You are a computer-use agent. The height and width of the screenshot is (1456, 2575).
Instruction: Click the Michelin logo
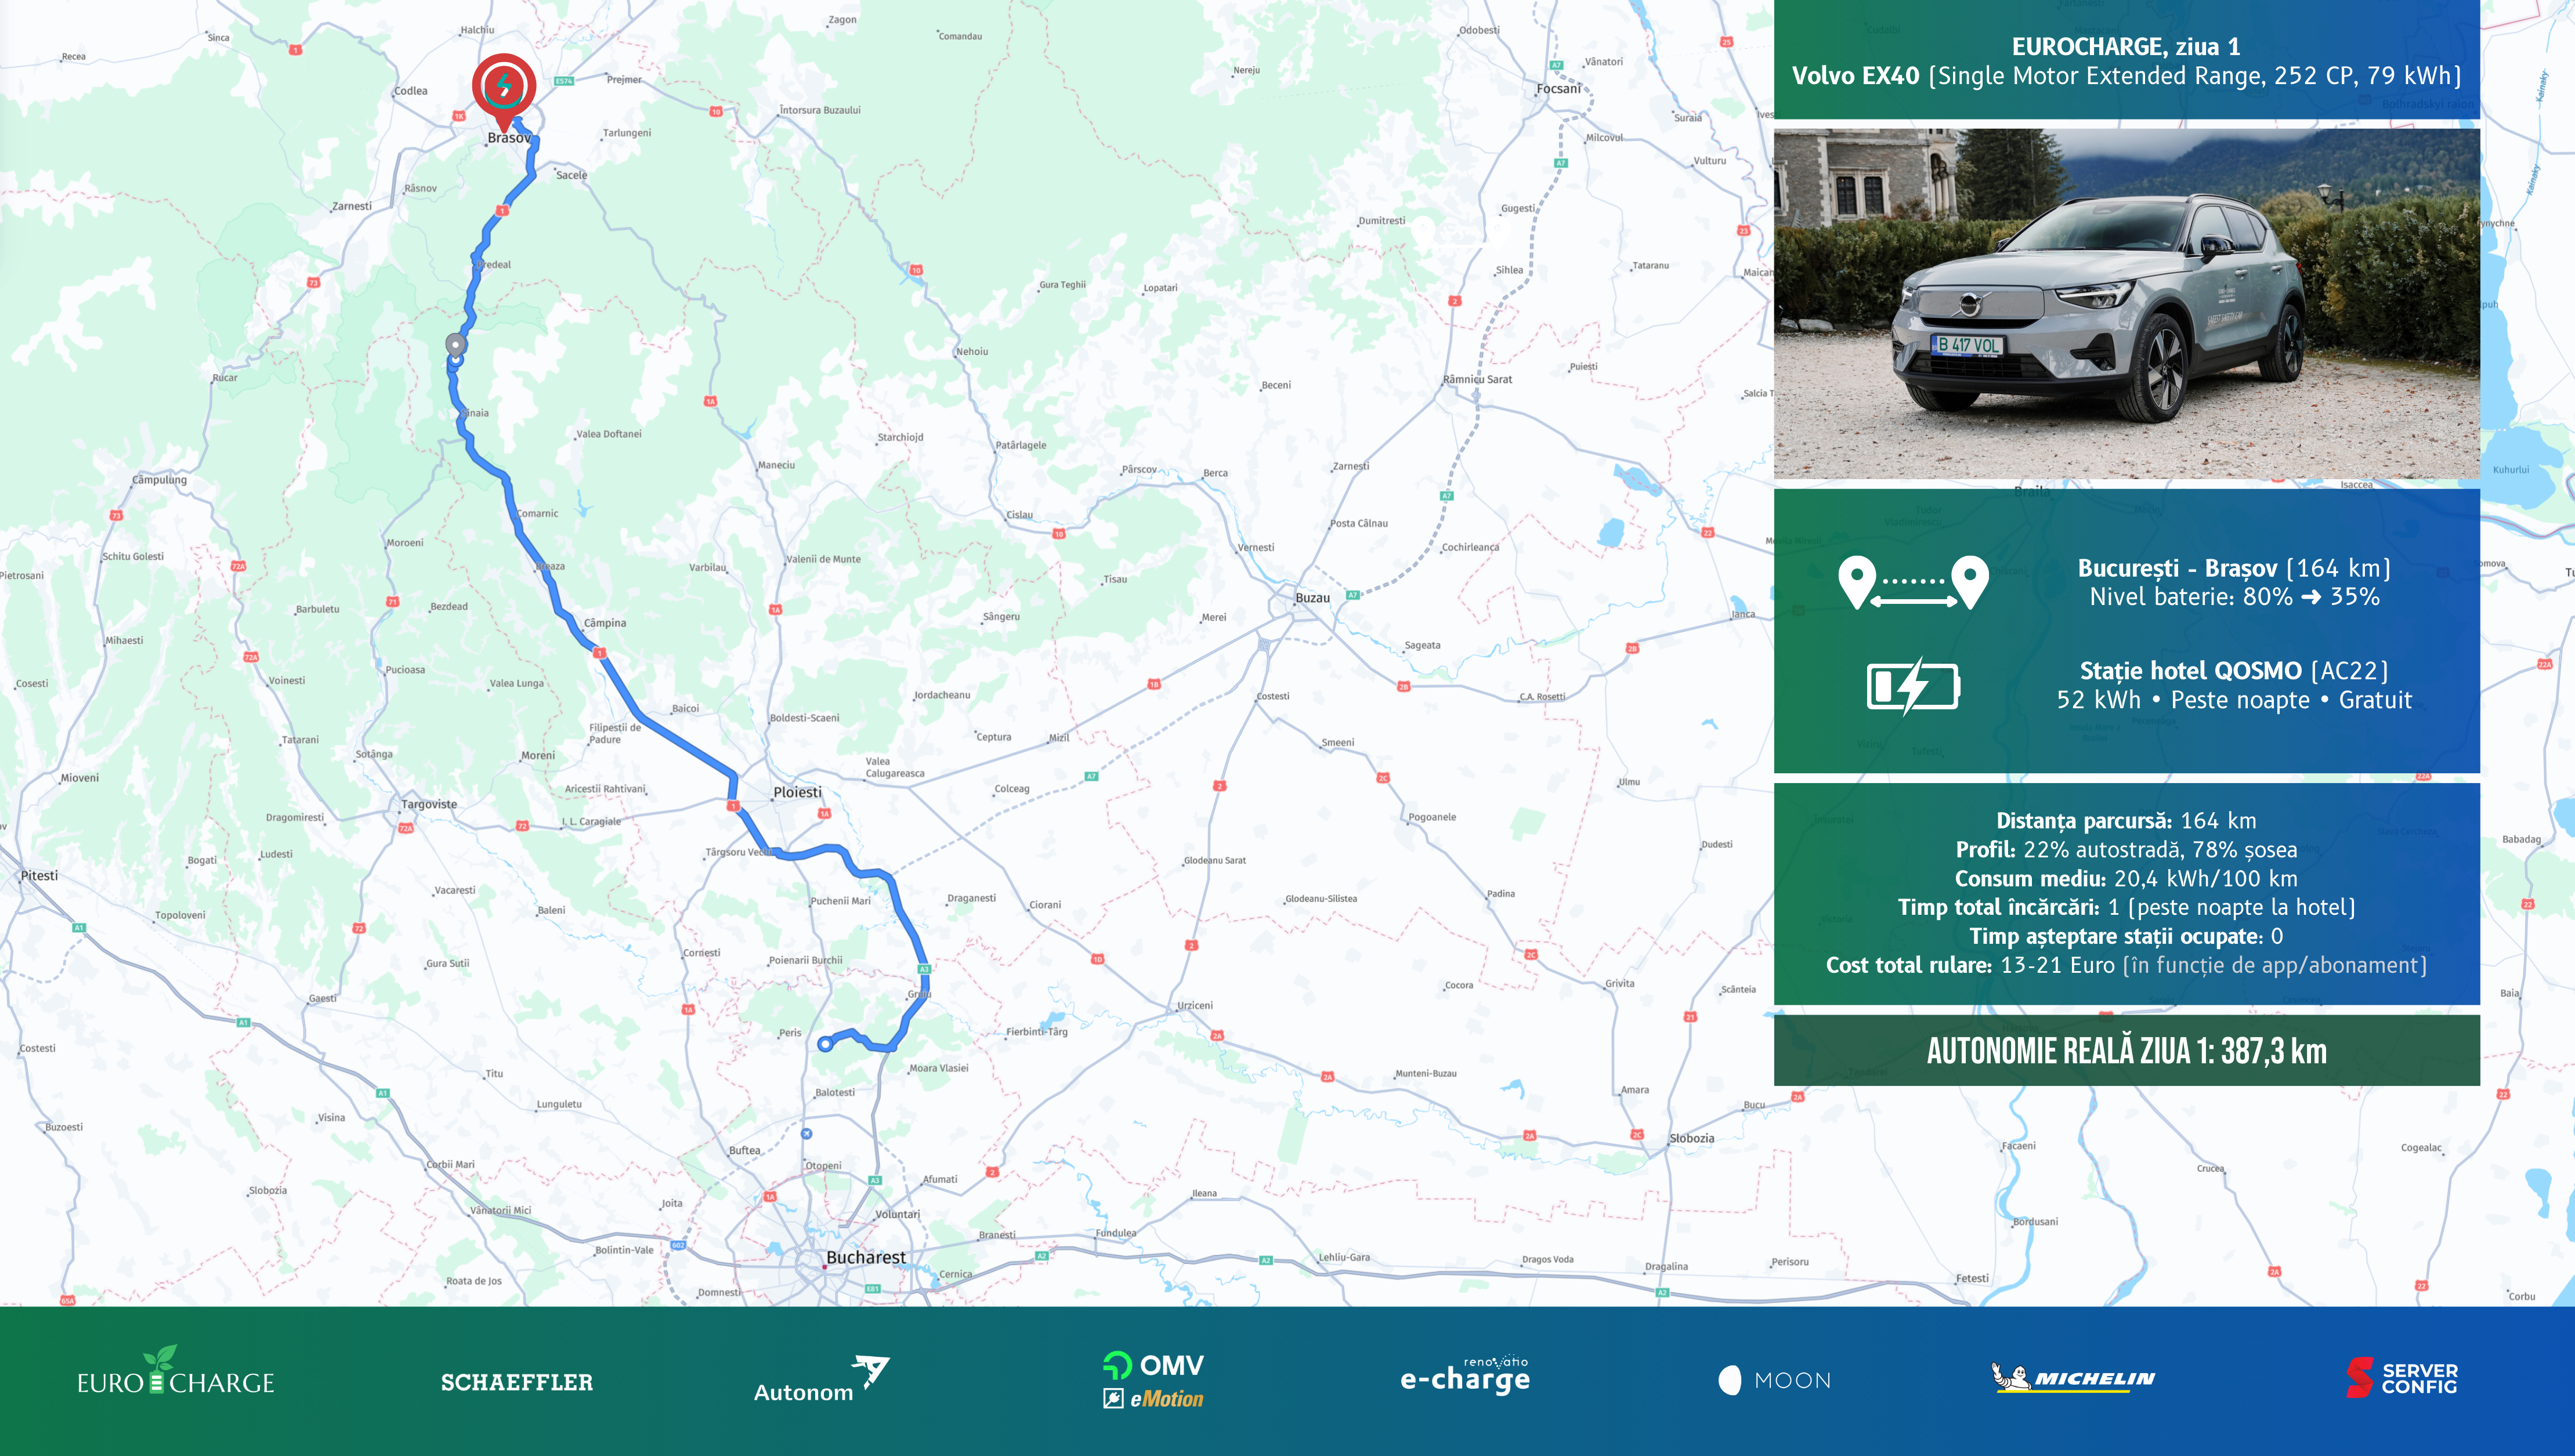[x=2073, y=1377]
